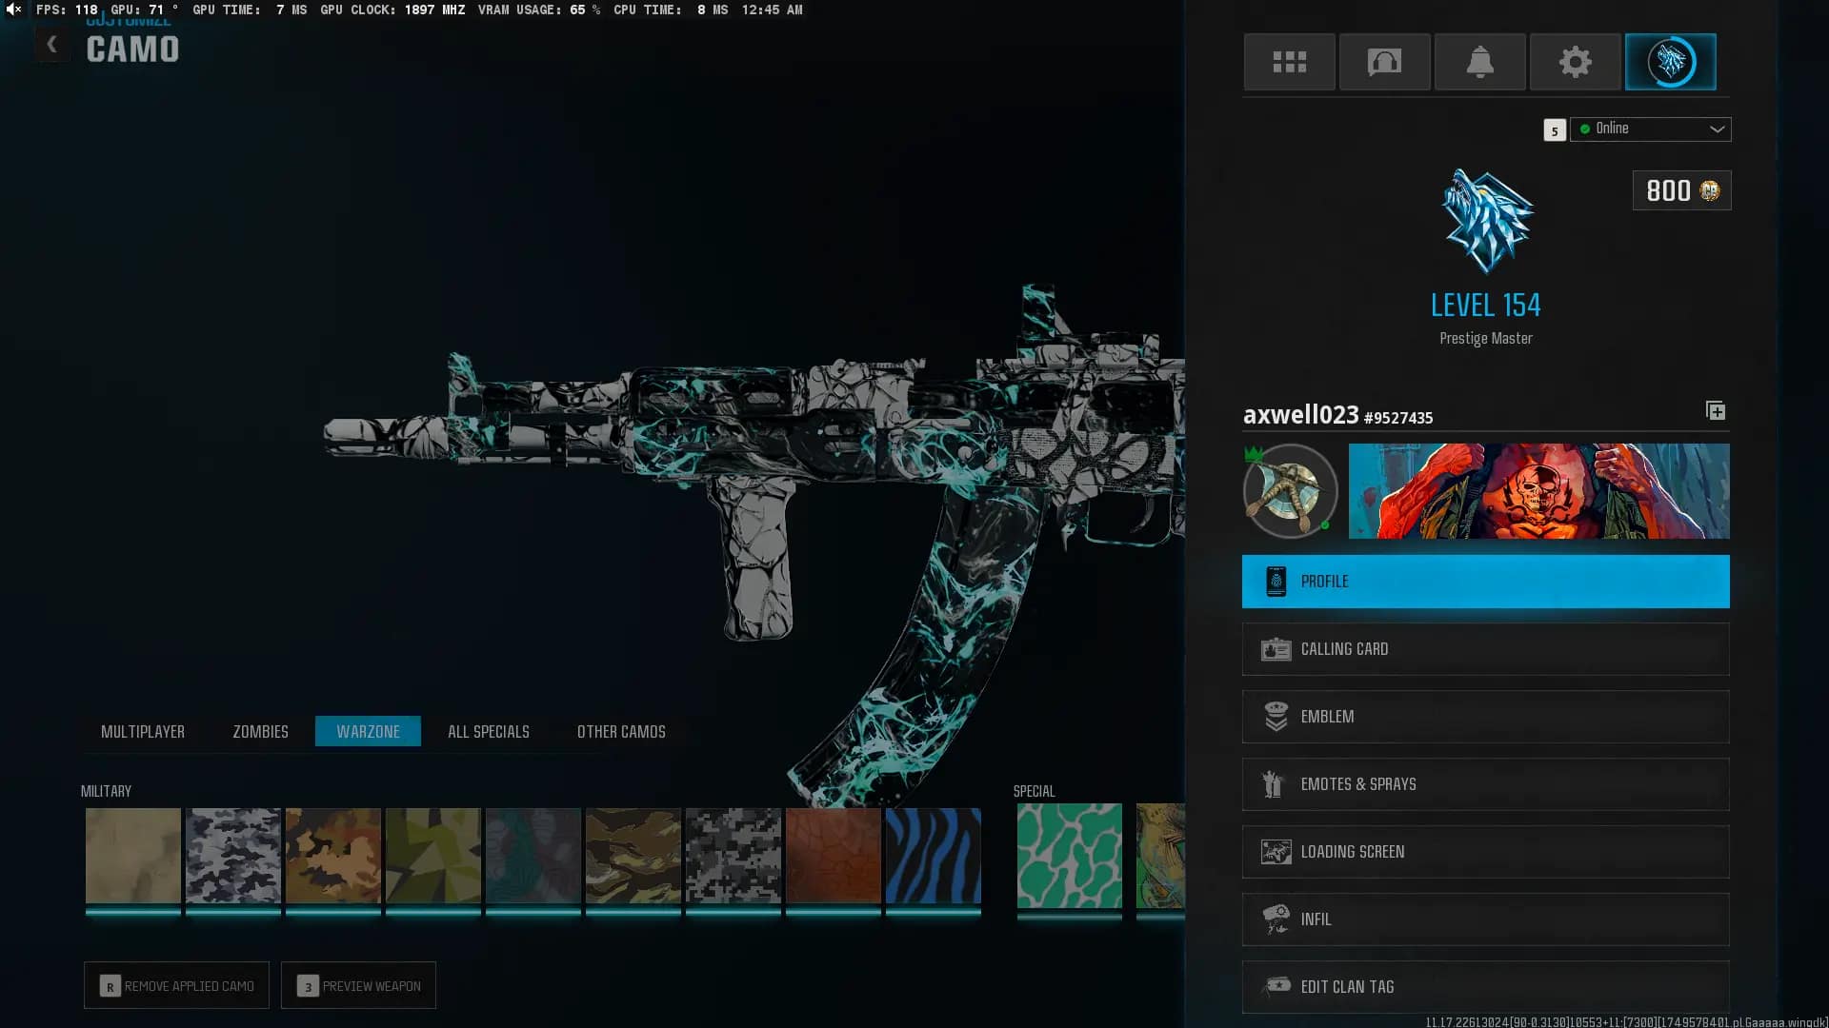The height and width of the screenshot is (1028, 1829).
Task: Open the settings gear icon
Action: [x=1575, y=62]
